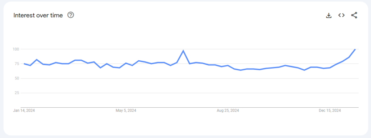Click the 75 value on the y-axis
371x138 pixels.
[17, 64]
